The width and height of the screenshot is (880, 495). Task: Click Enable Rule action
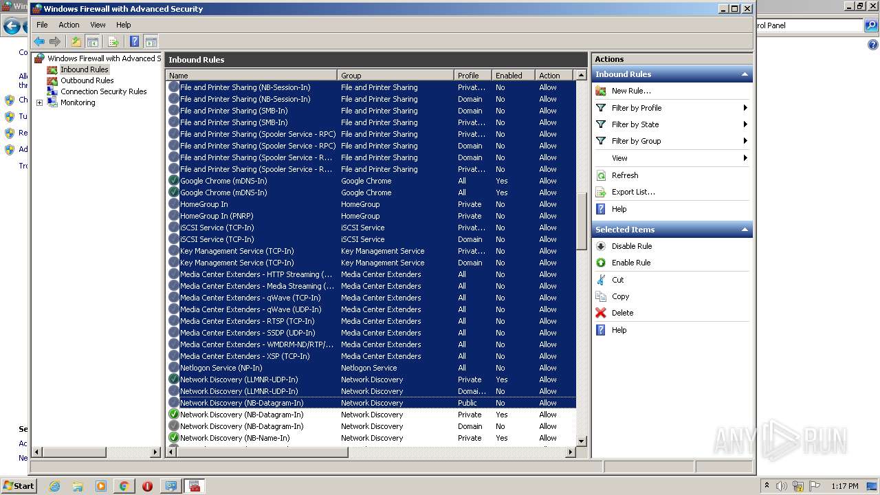point(631,263)
